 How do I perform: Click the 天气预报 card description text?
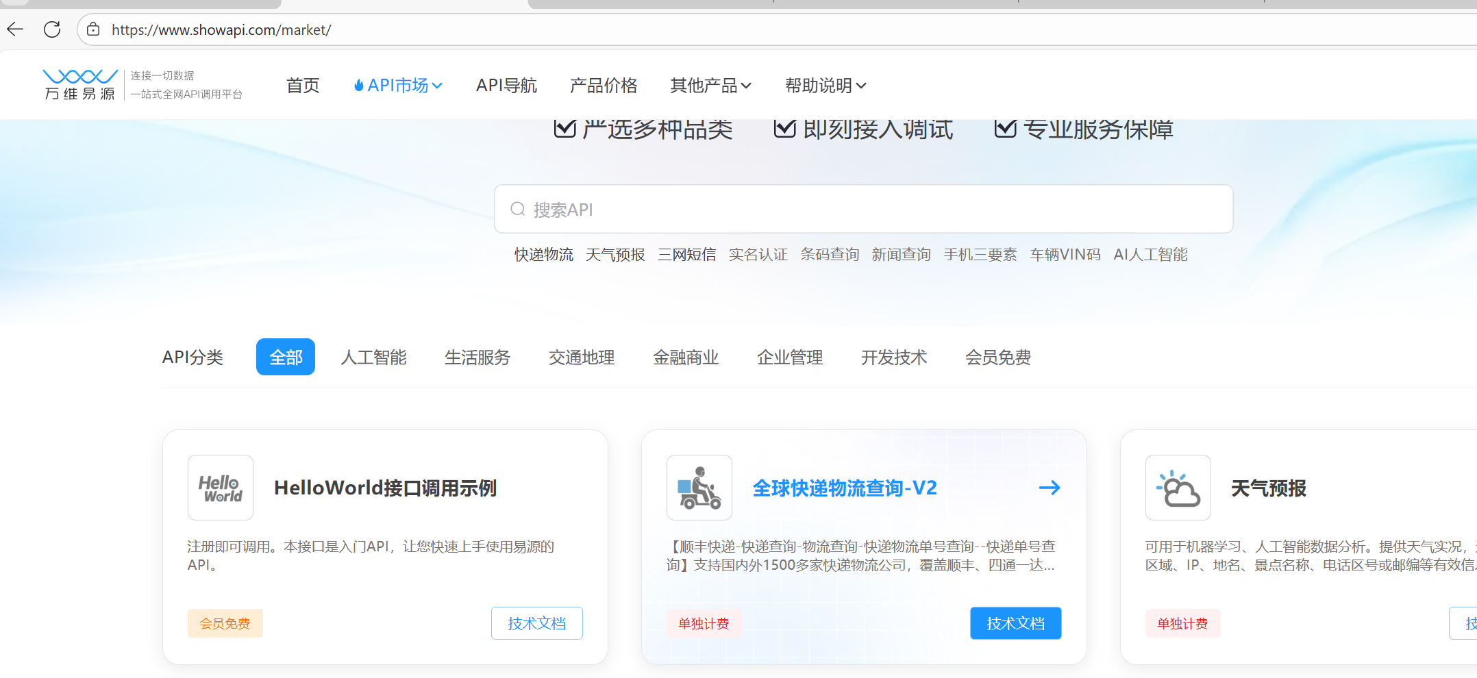click(1311, 555)
